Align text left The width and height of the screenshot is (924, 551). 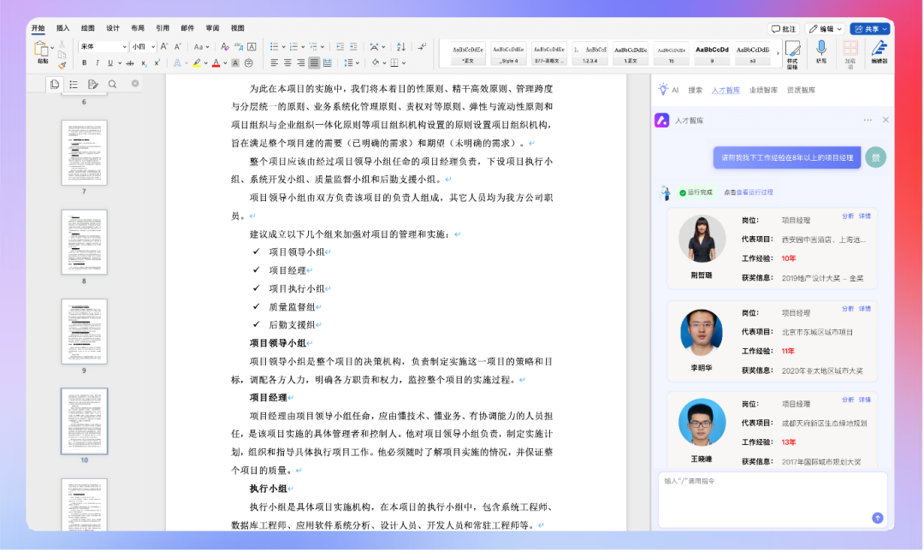click(274, 63)
